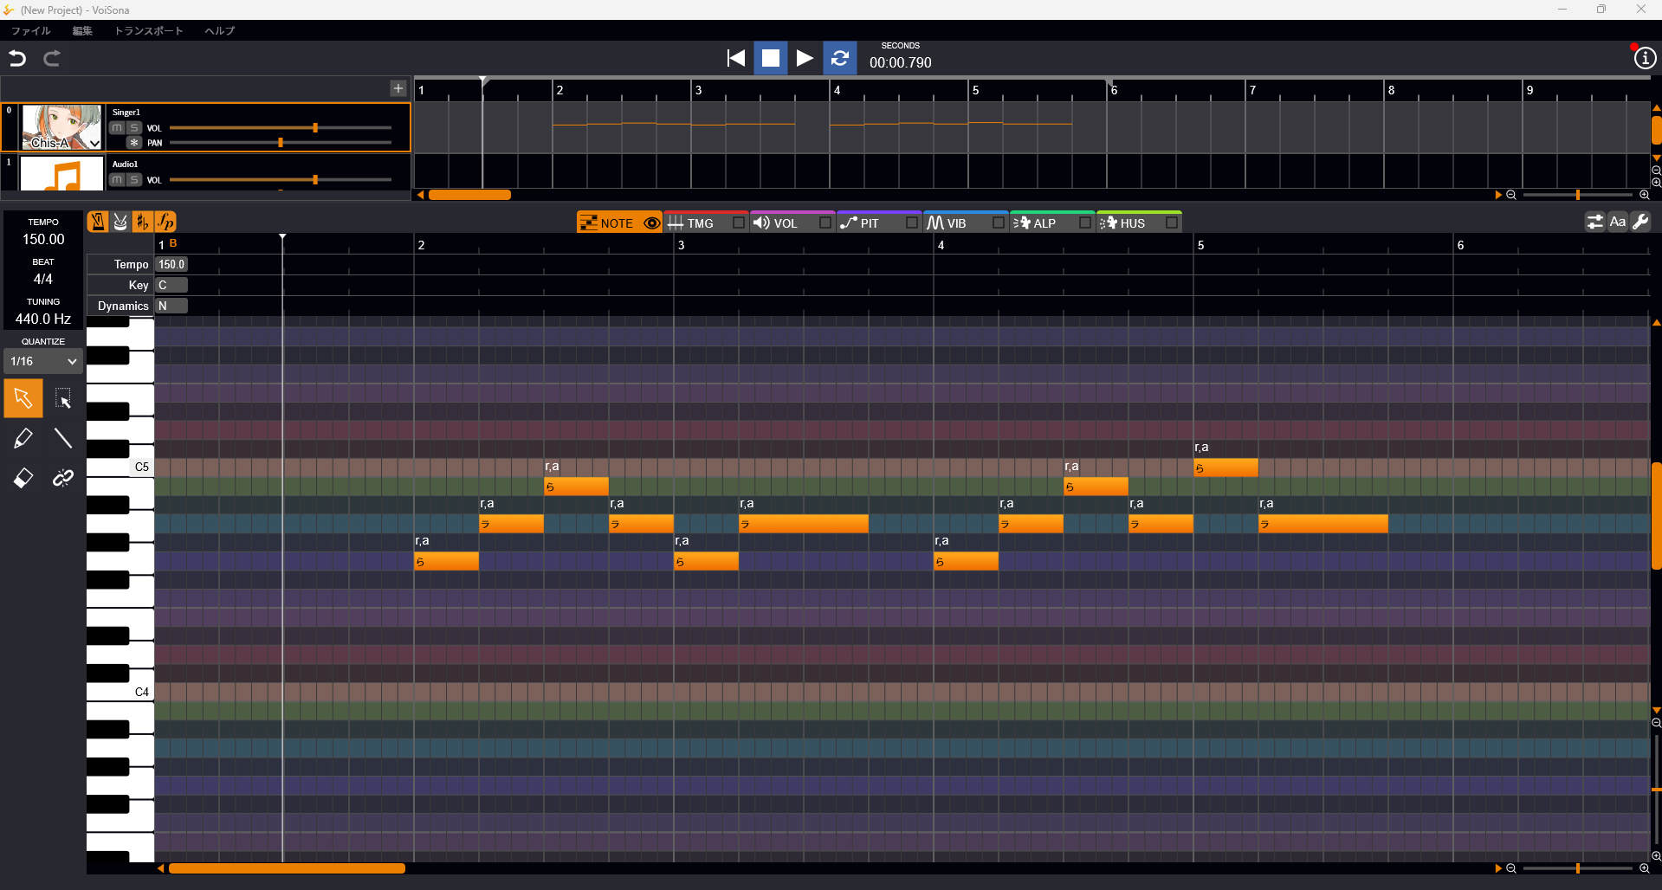Toggle NOTE visibility eye icon

click(652, 223)
